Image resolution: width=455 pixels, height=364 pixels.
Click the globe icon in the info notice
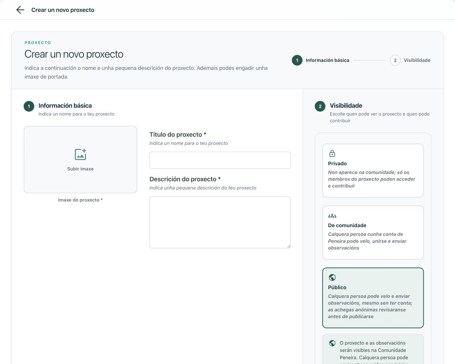point(332,343)
